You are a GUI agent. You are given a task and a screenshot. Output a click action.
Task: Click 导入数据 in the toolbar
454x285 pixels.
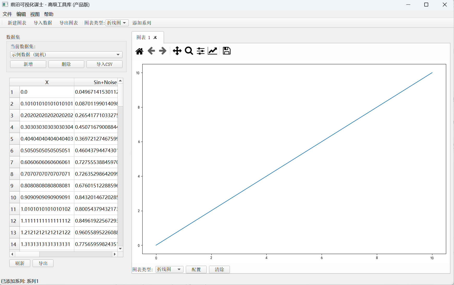click(x=43, y=23)
